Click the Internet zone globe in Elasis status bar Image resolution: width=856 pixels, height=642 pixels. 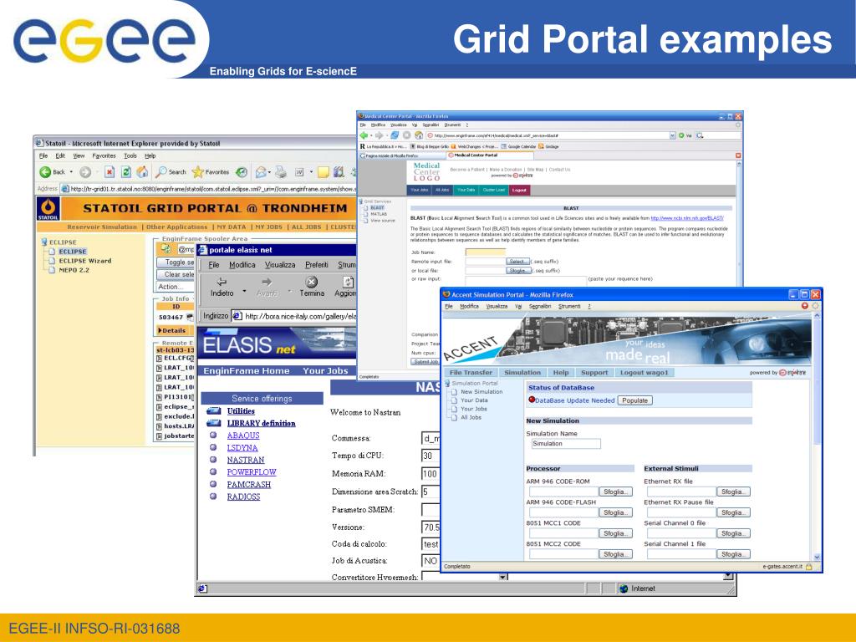[x=624, y=588]
